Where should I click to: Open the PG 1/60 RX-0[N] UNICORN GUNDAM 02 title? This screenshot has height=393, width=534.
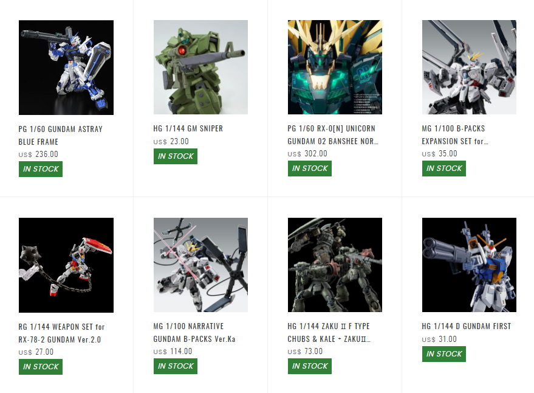(x=333, y=135)
